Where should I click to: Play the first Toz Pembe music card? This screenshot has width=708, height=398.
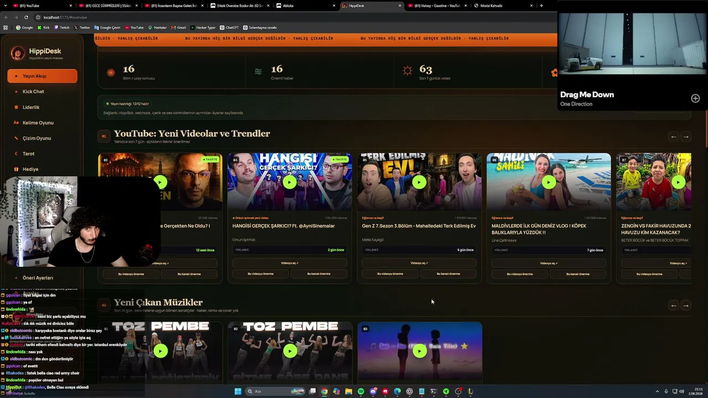pos(160,350)
